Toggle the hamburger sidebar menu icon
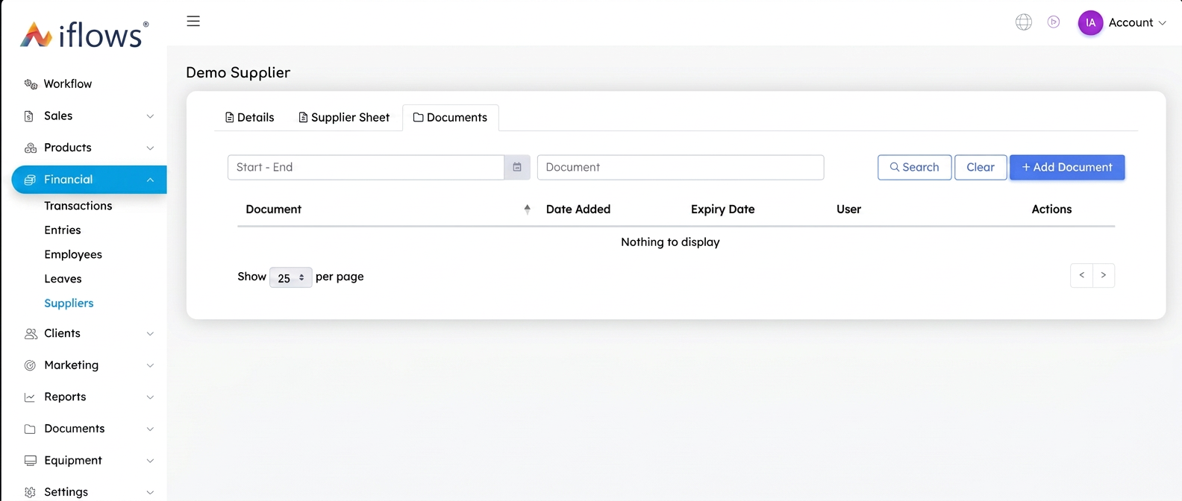Screen dimensions: 1182x501 pyautogui.click(x=193, y=21)
